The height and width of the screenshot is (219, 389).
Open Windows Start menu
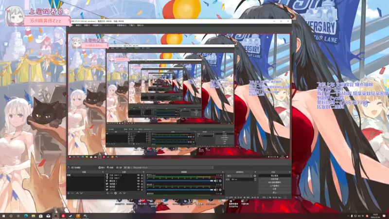[3, 216]
